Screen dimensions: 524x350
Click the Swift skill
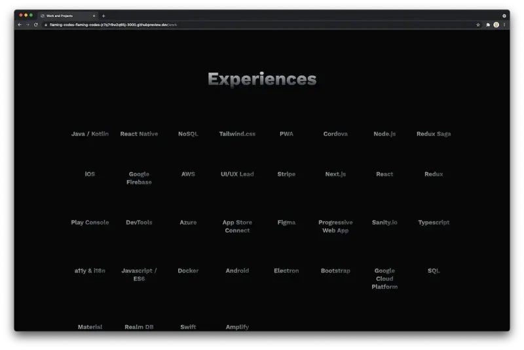point(188,327)
